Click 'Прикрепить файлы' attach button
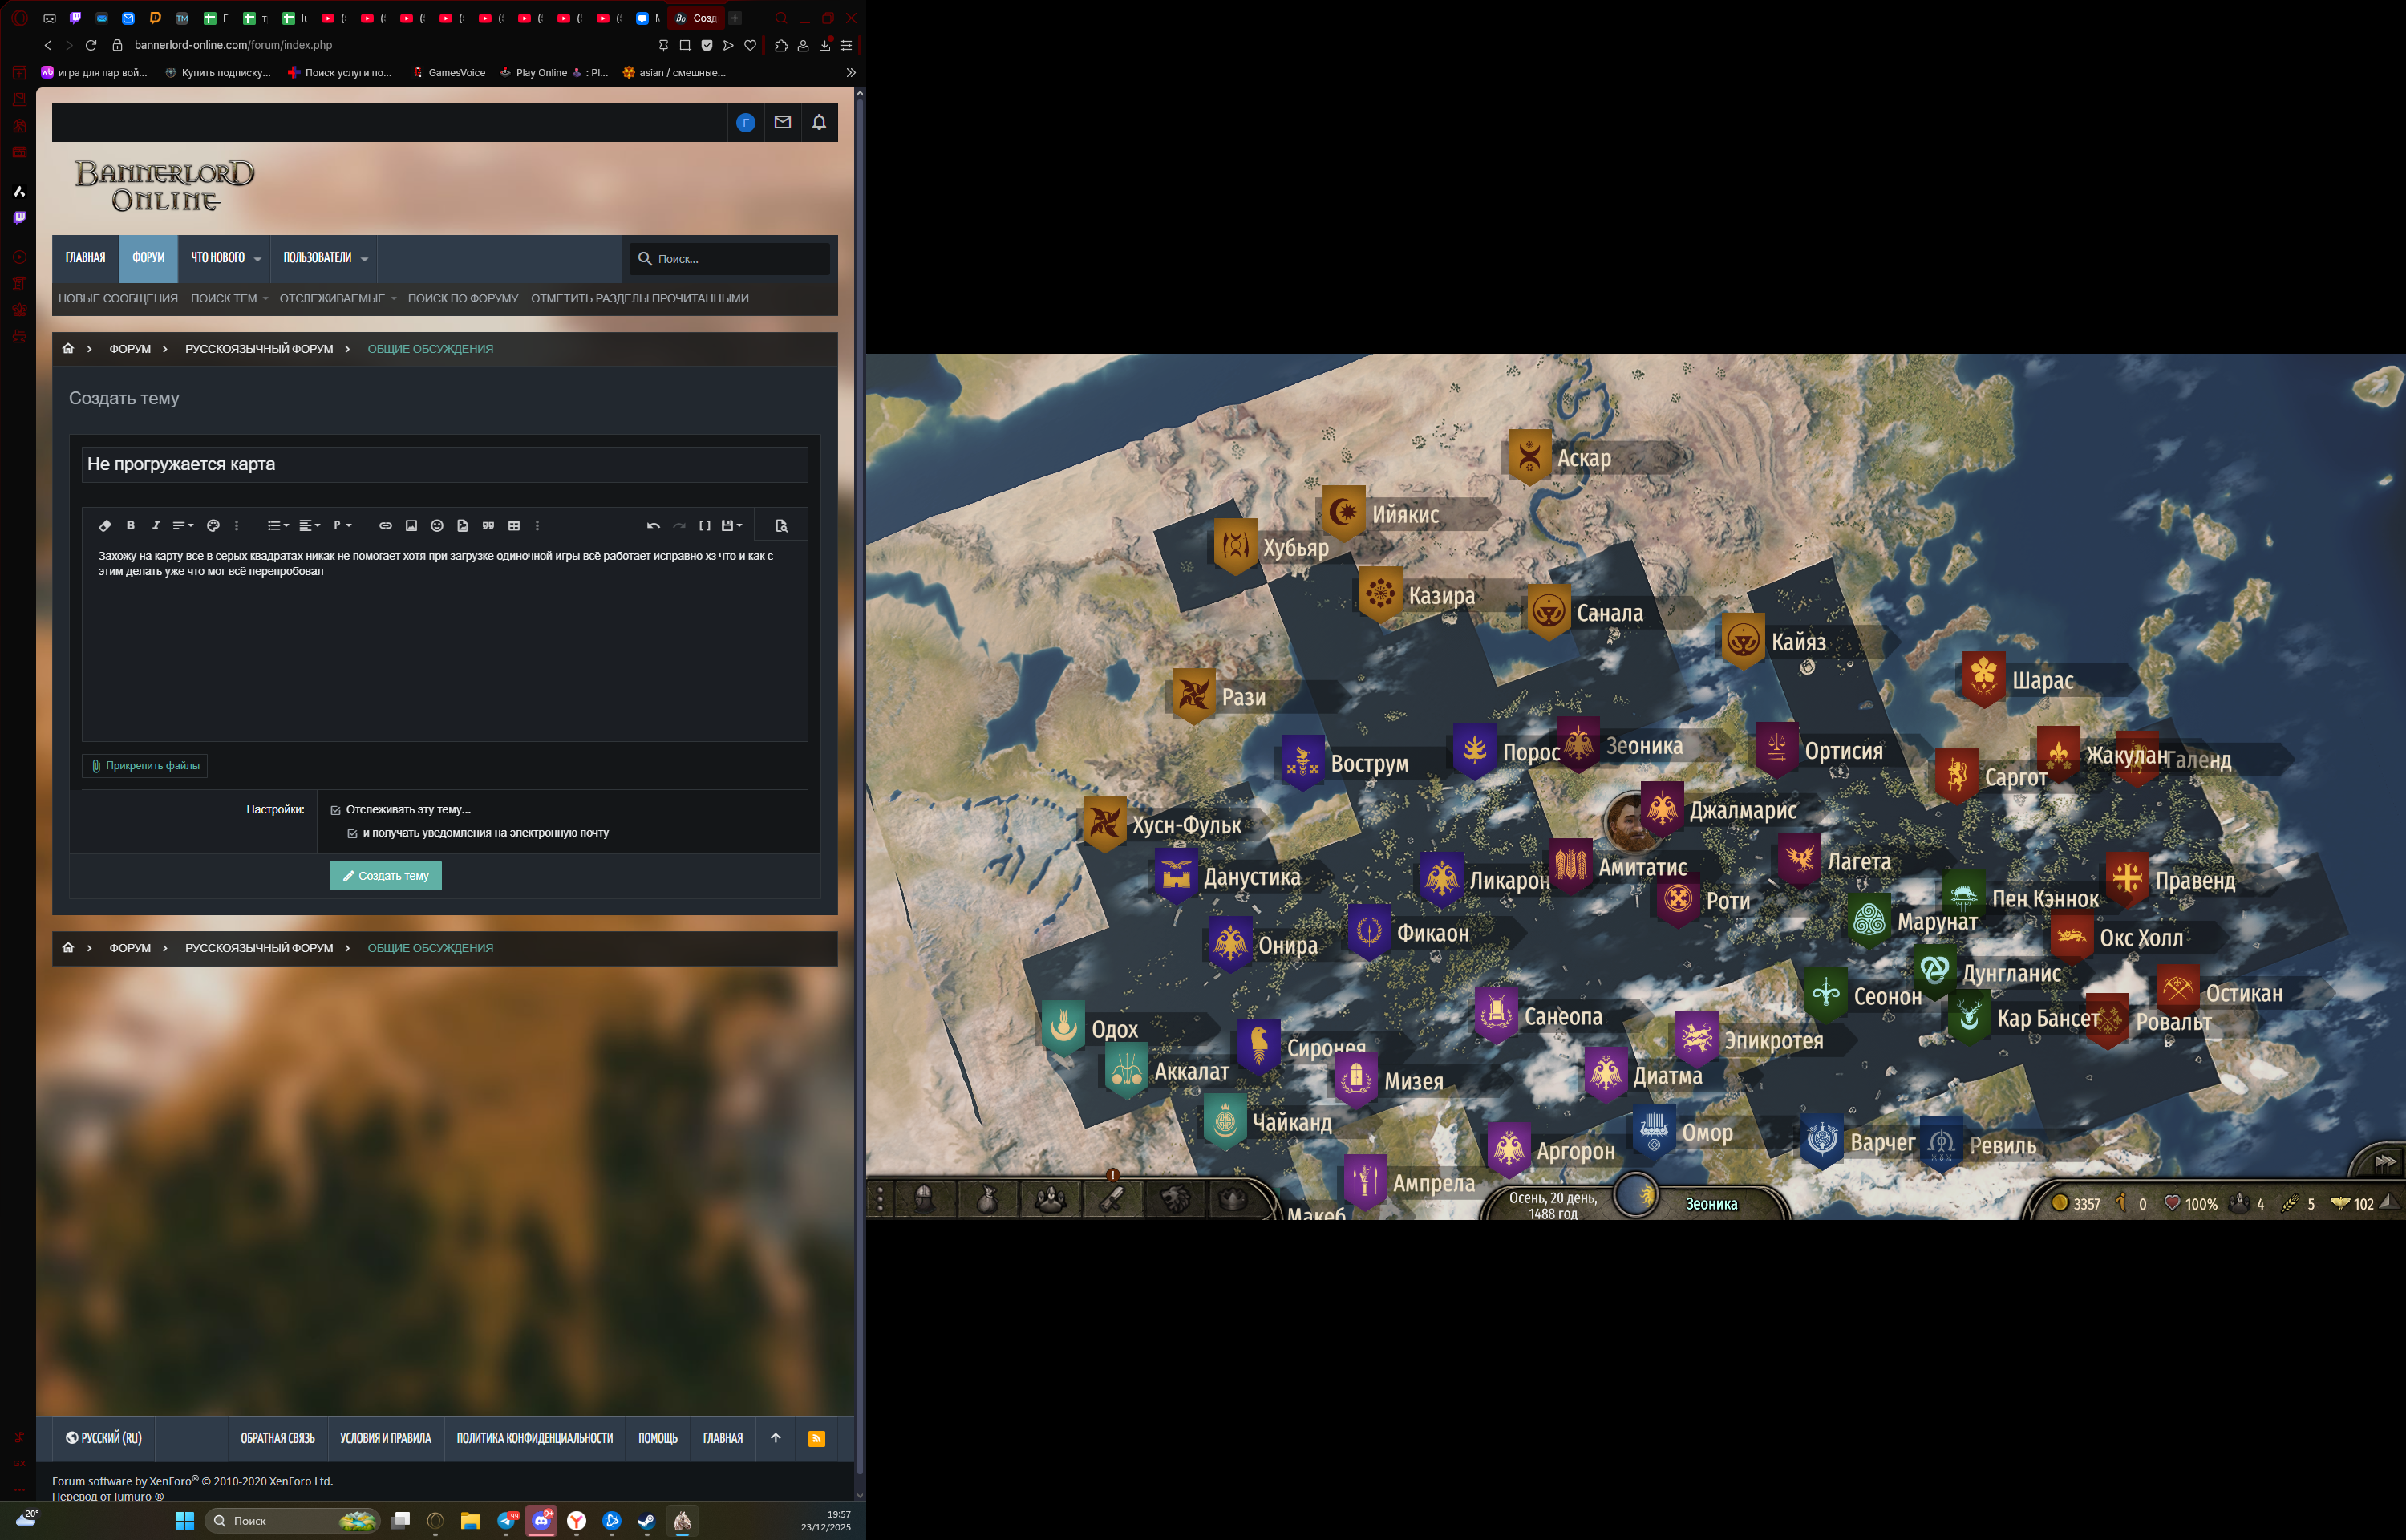 (x=145, y=765)
